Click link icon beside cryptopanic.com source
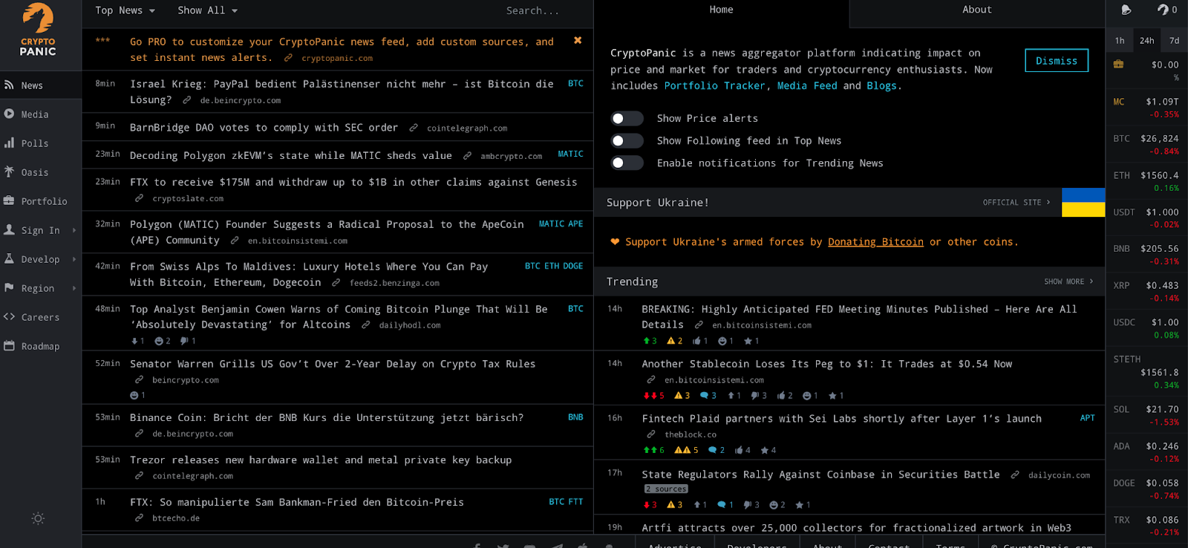The height and width of the screenshot is (548, 1188). point(288,58)
